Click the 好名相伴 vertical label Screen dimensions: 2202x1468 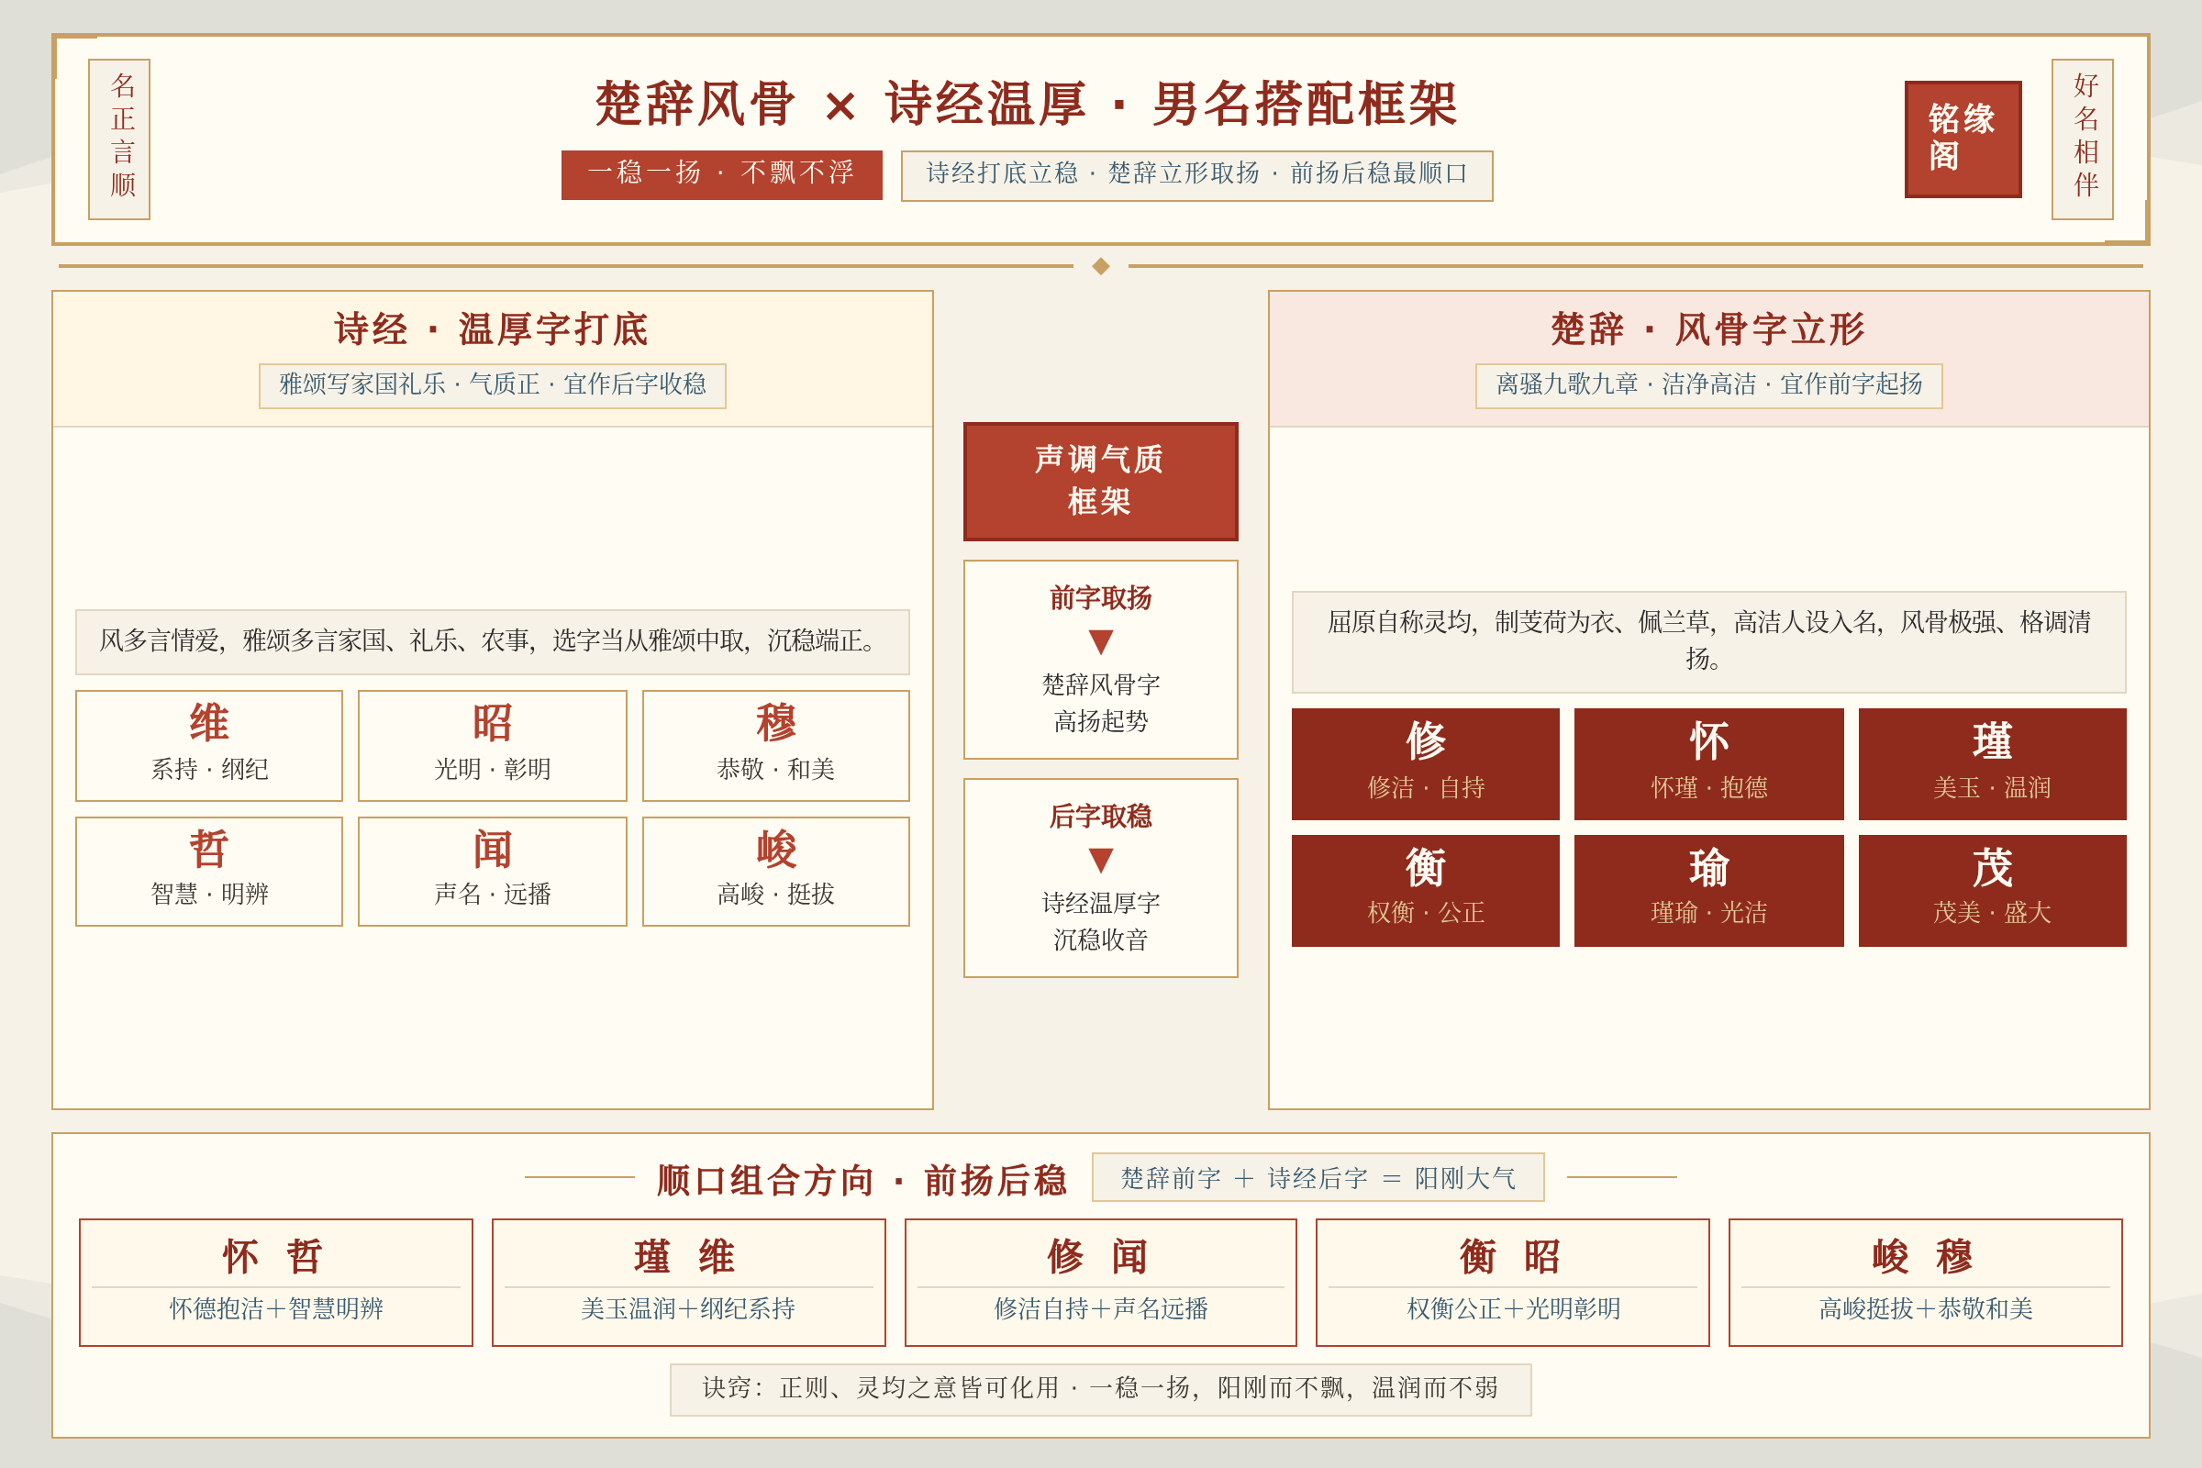[2082, 139]
